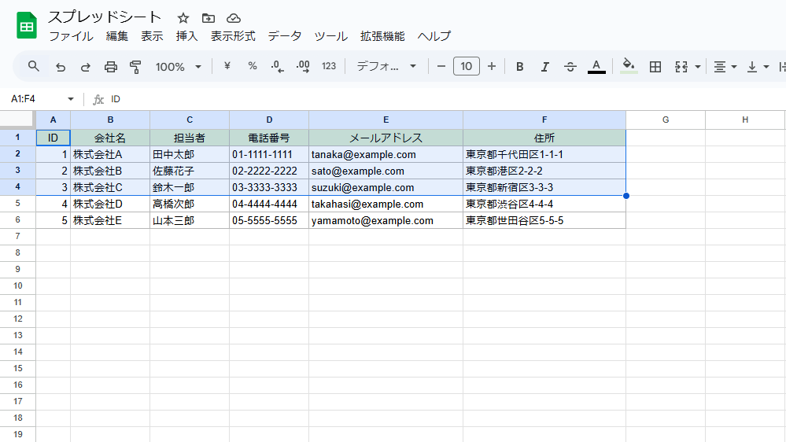This screenshot has height=442, width=786.
Task: Click the font size field
Action: tap(467, 66)
